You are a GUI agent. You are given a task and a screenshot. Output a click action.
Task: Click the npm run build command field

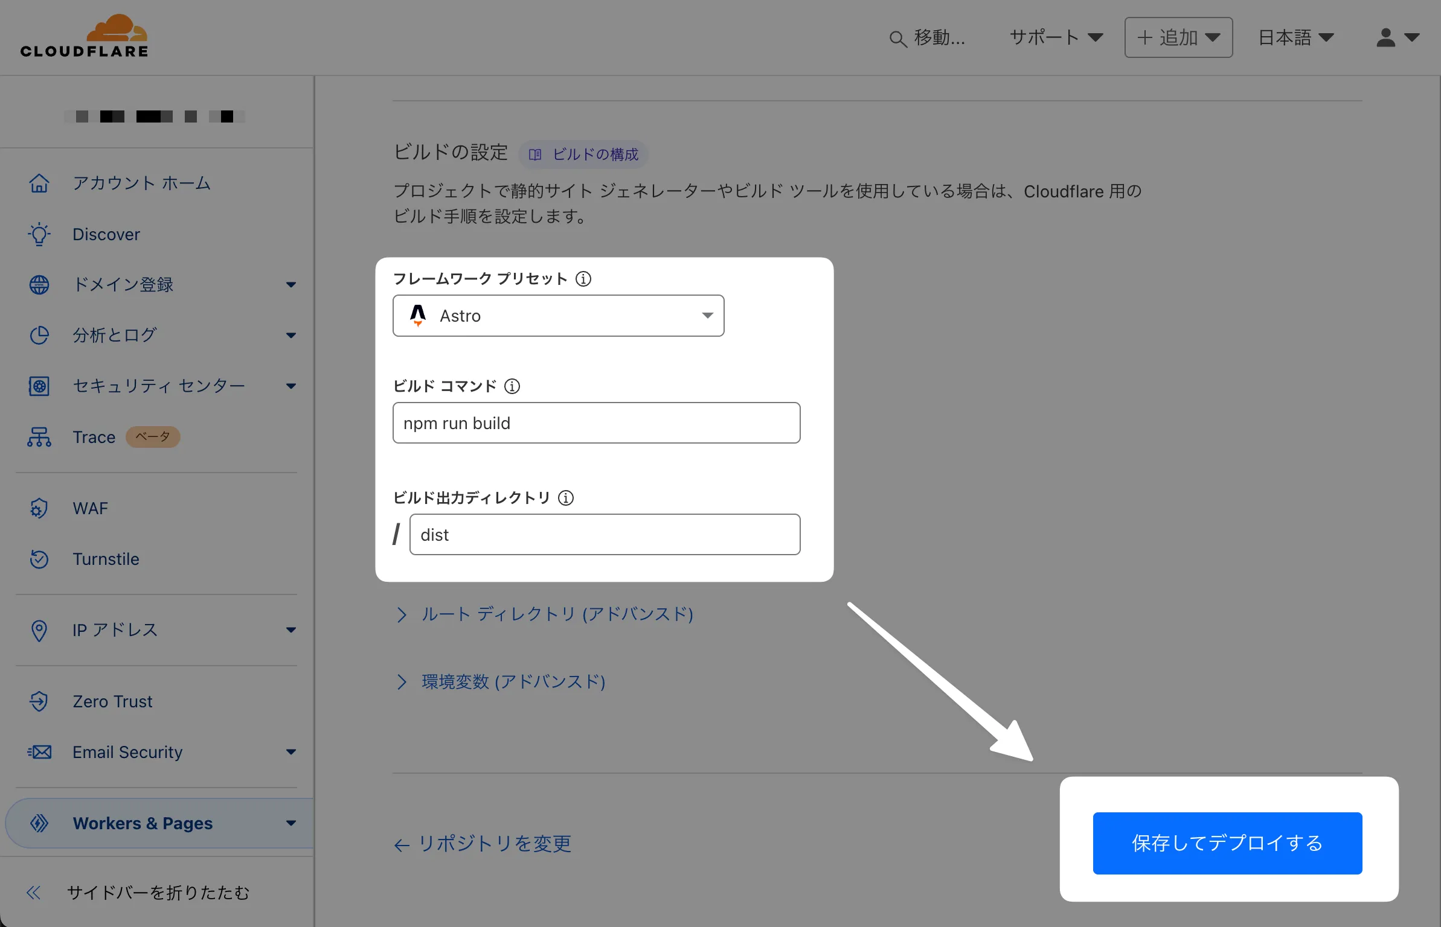[x=596, y=423]
